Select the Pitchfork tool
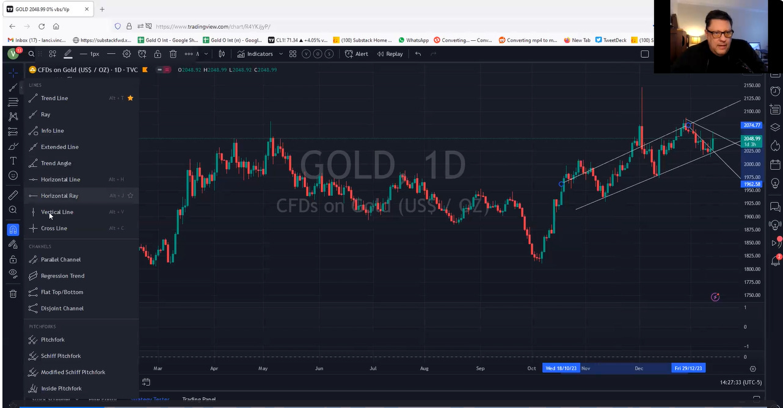Screen dimensions: 783x408 pyautogui.click(x=81, y=340)
